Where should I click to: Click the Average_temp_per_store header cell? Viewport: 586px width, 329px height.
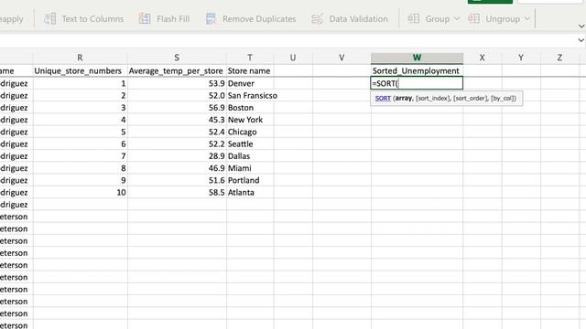(x=177, y=71)
